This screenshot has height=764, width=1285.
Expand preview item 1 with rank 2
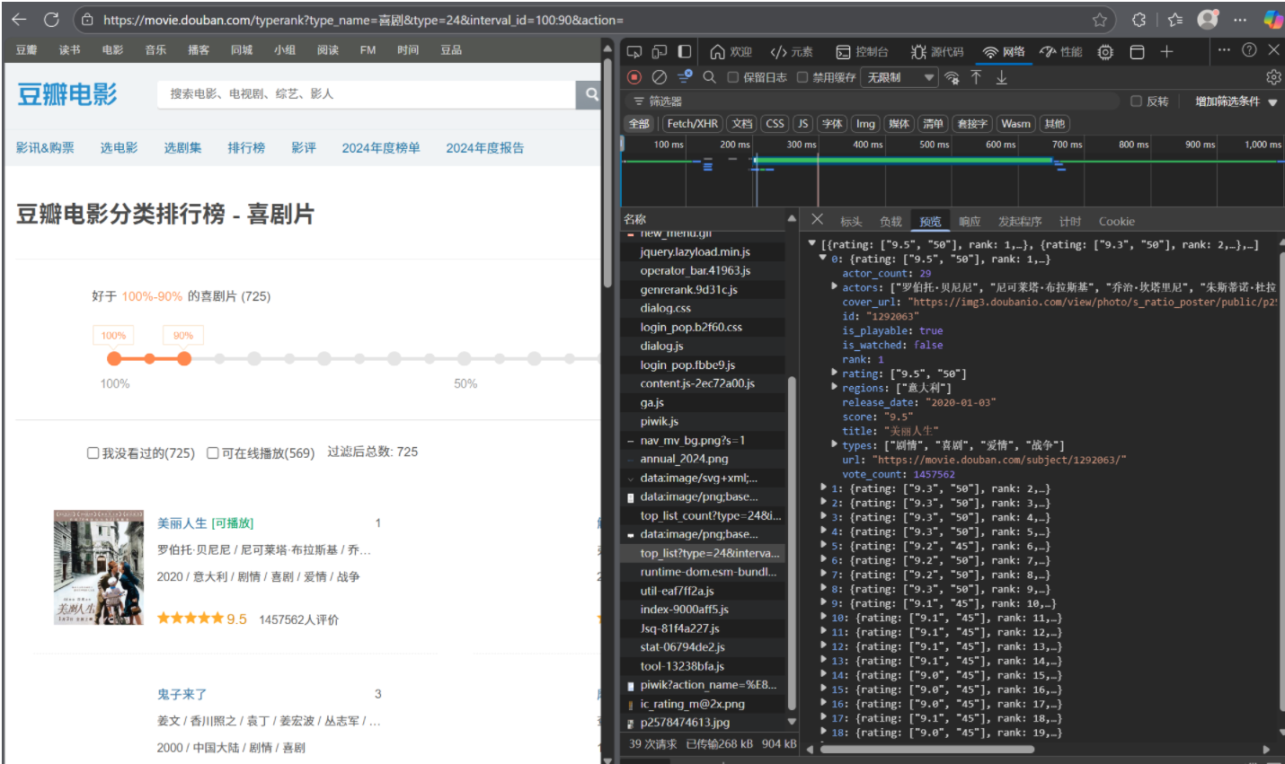(823, 488)
